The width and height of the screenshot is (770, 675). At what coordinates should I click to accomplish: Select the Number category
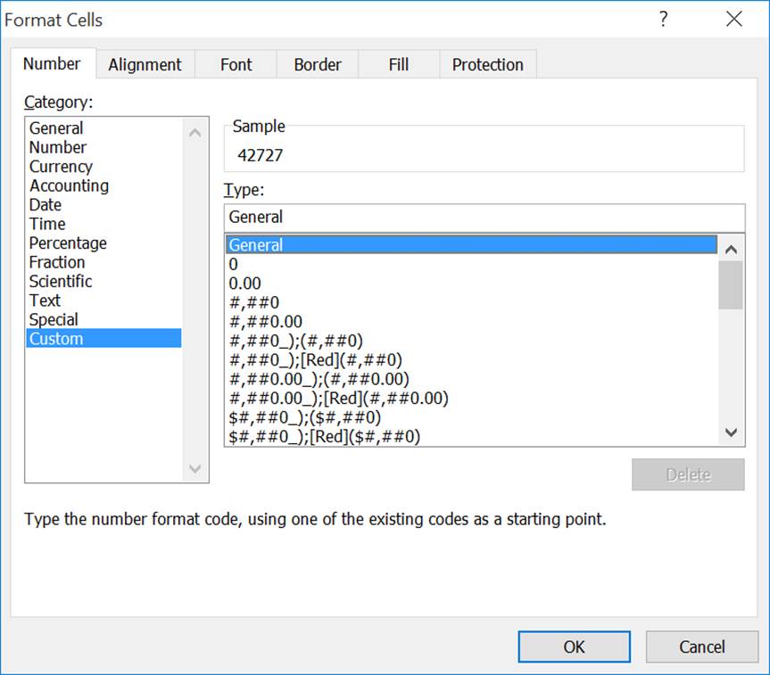pos(103,147)
